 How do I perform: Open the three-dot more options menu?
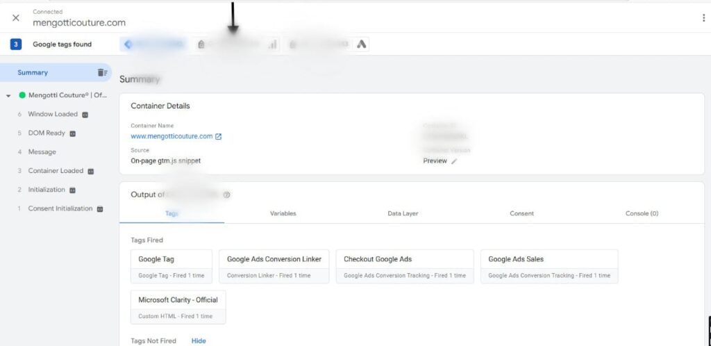point(704,17)
